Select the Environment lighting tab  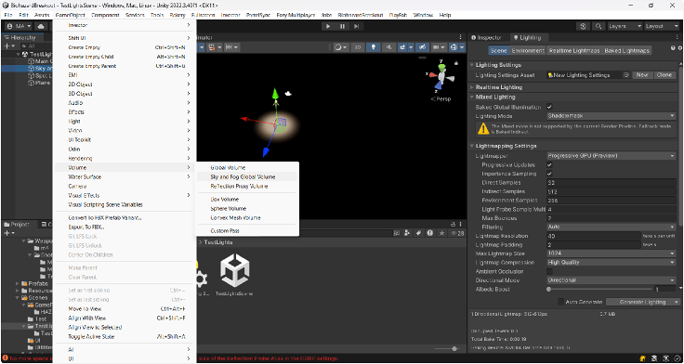[528, 50]
